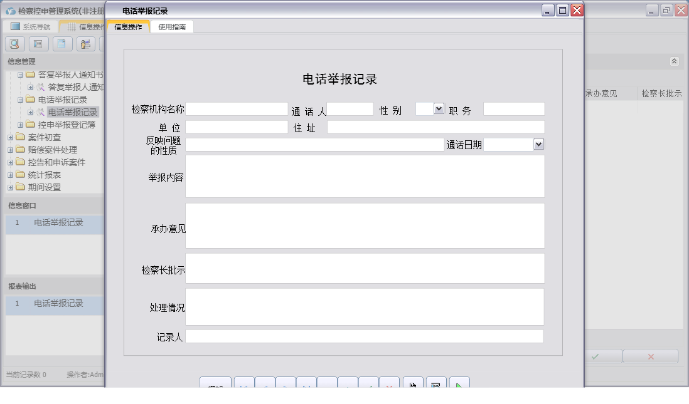
Task: Click into the 举报内容 text field
Action: click(x=364, y=175)
